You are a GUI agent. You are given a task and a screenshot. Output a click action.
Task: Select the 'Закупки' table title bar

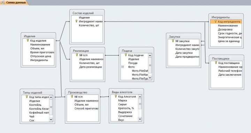coord(183,36)
